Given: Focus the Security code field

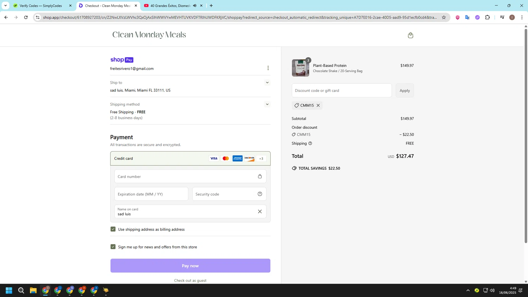Looking at the screenshot, I should tap(229, 194).
